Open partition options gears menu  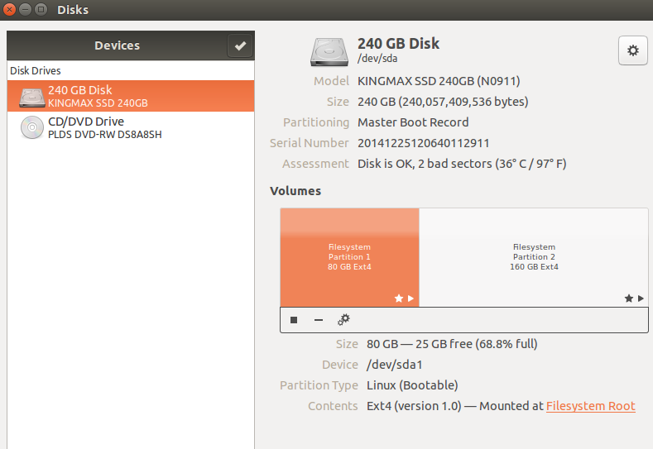click(x=343, y=320)
